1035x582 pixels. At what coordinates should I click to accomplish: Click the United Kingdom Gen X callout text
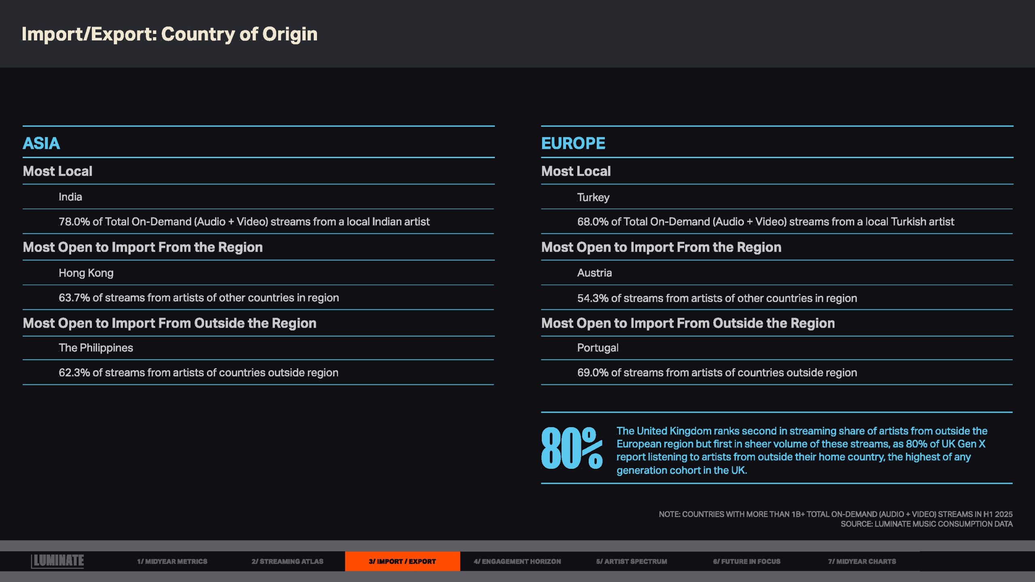tap(801, 450)
